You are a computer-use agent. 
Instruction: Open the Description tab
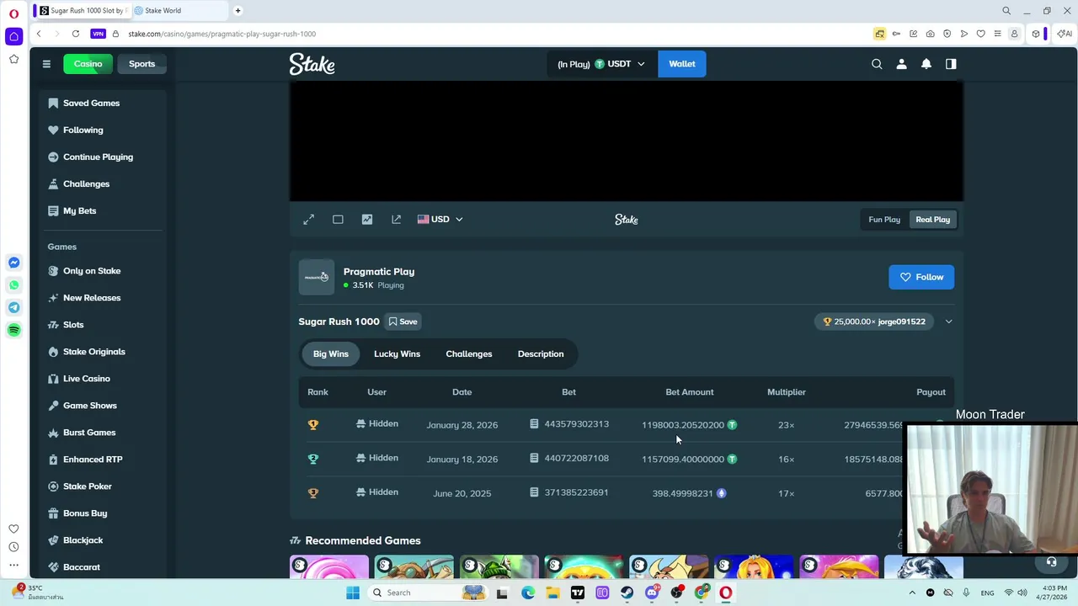(x=541, y=354)
